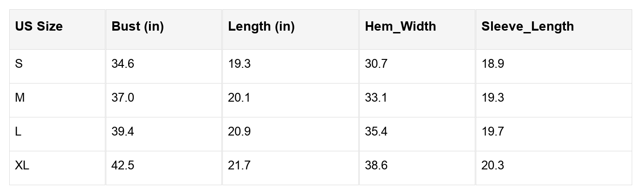641x194 pixels.
Task: Select the 42.5 bust cell
Action: [x=123, y=166]
